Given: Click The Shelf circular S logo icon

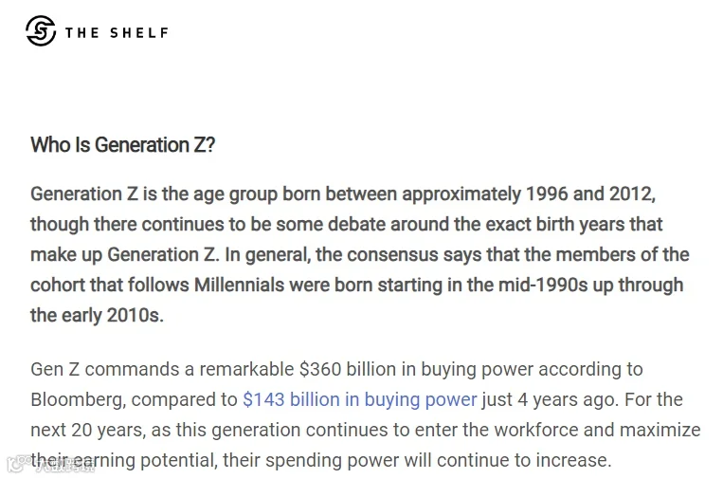Looking at the screenshot, I should click(x=41, y=31).
